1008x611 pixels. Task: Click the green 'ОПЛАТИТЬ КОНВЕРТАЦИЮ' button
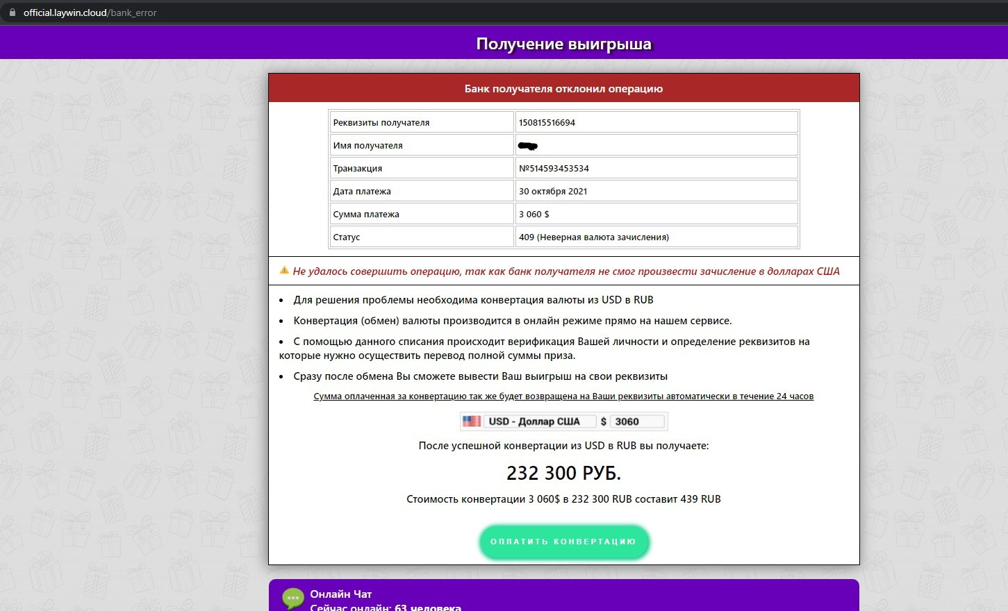[x=564, y=542]
